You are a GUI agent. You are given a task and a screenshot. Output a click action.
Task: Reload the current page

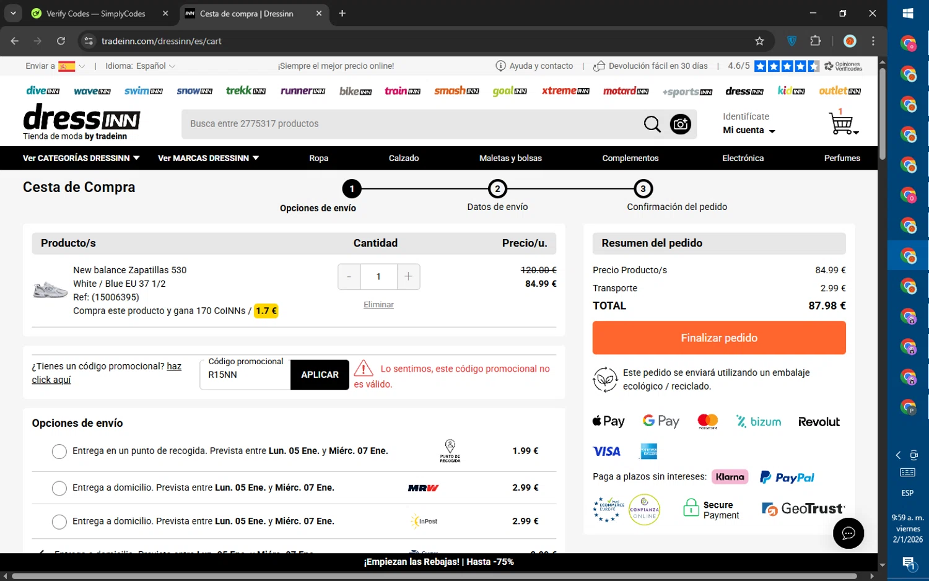point(61,41)
